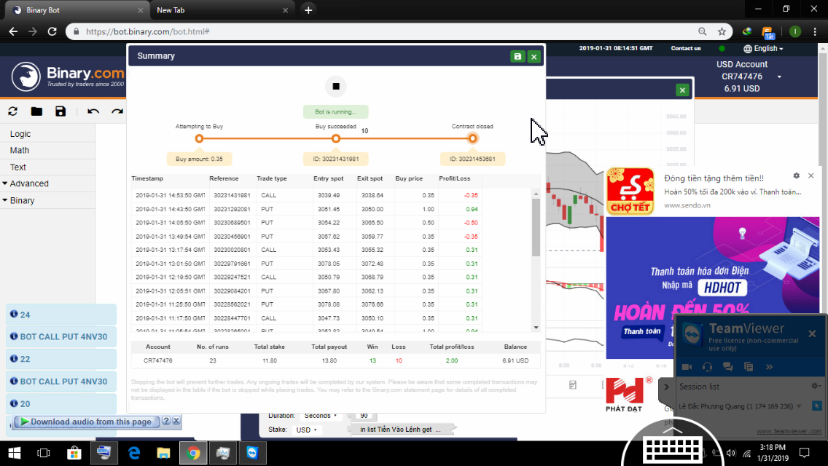828x466 pixels.
Task: Open Windows Start menu
Action: pyautogui.click(x=15, y=454)
